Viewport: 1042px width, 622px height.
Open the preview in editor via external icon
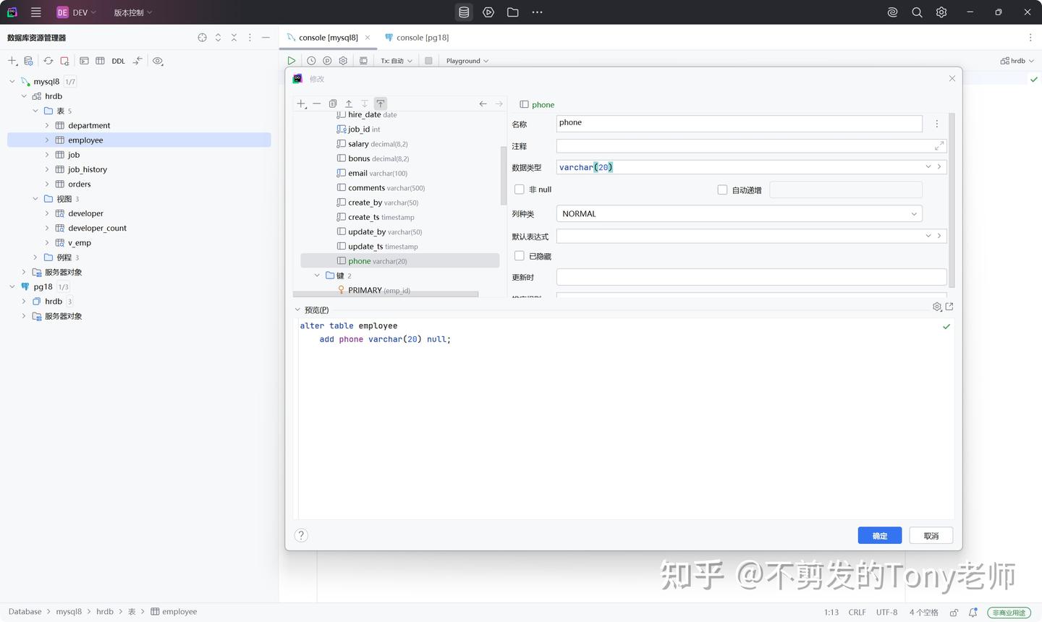949,307
